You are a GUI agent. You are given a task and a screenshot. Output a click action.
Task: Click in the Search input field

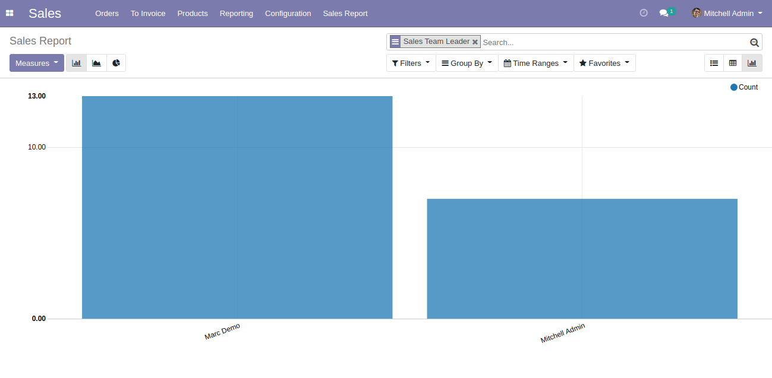pos(612,42)
